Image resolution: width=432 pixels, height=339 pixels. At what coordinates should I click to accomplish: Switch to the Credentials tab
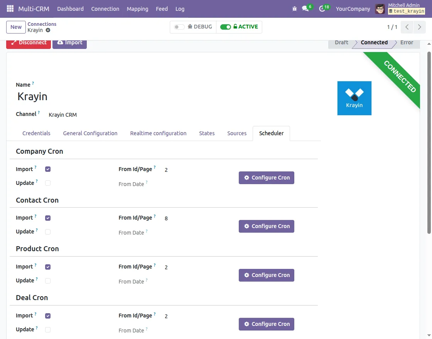coord(36,133)
